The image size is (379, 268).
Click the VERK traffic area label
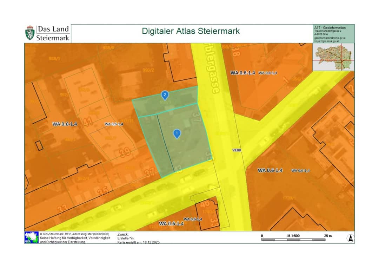point(237,150)
